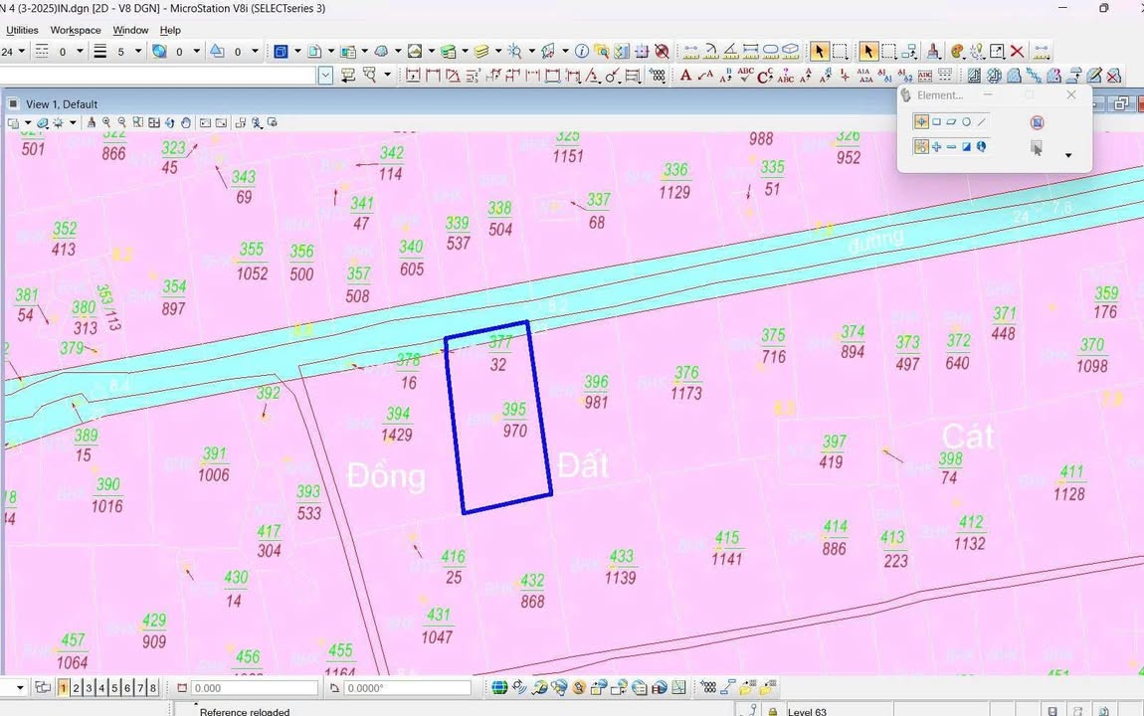Expand the line weight dropdown showing 5
This screenshot has height=716, width=1144.
pyautogui.click(x=137, y=52)
